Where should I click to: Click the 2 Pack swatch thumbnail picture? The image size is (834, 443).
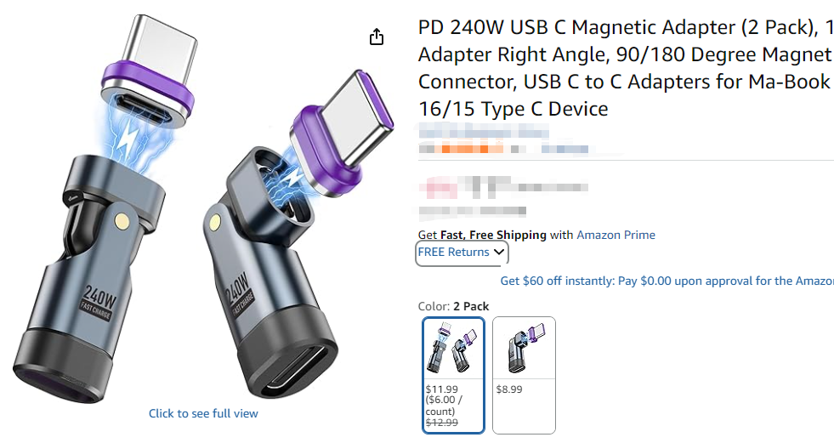tap(453, 348)
